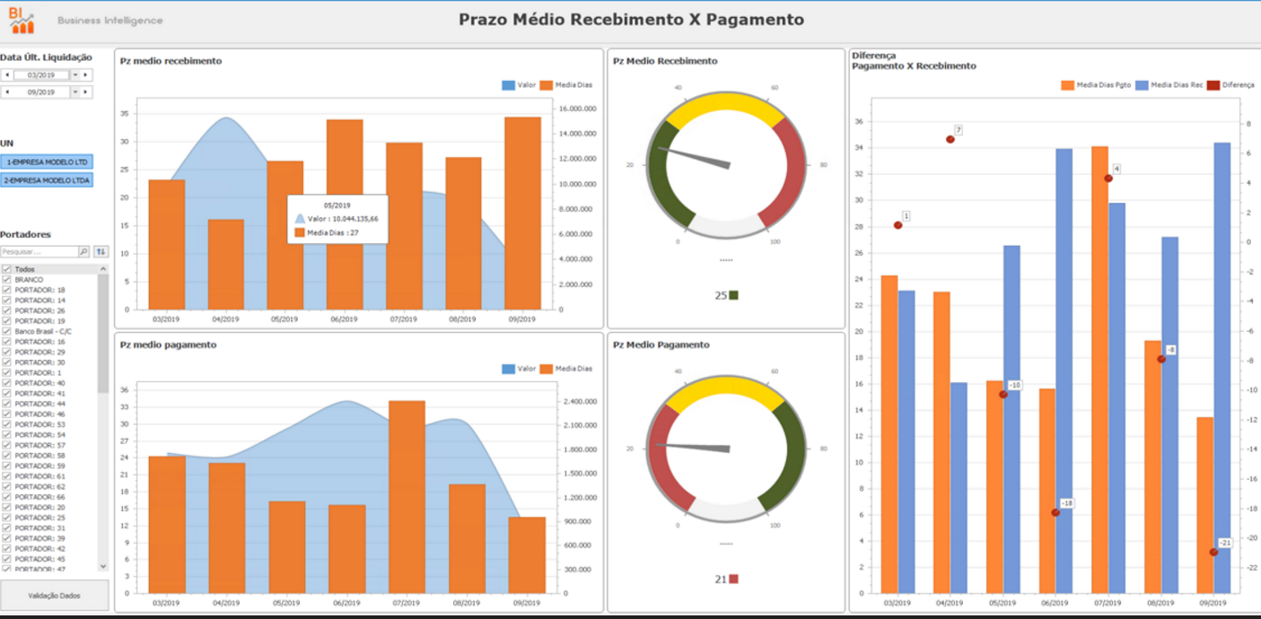Click the red square beside value 21
Screen dimensions: 1261x619
pyautogui.click(x=733, y=580)
